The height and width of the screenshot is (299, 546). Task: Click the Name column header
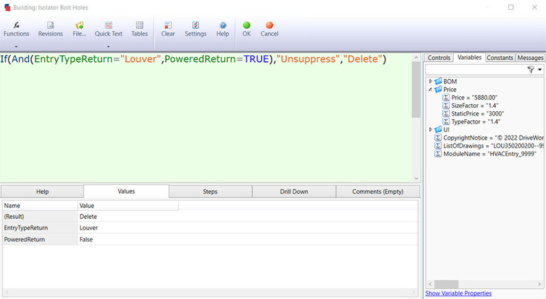point(39,205)
